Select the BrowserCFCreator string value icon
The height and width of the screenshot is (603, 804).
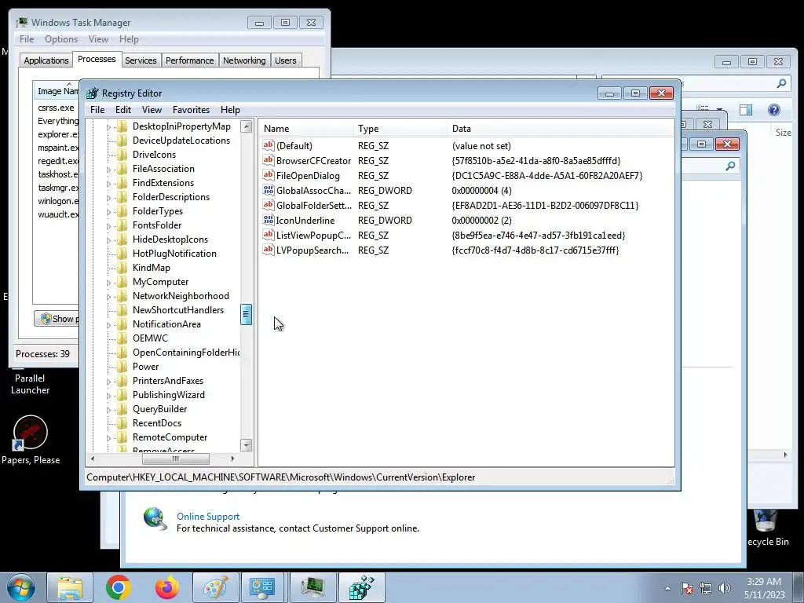coord(269,160)
